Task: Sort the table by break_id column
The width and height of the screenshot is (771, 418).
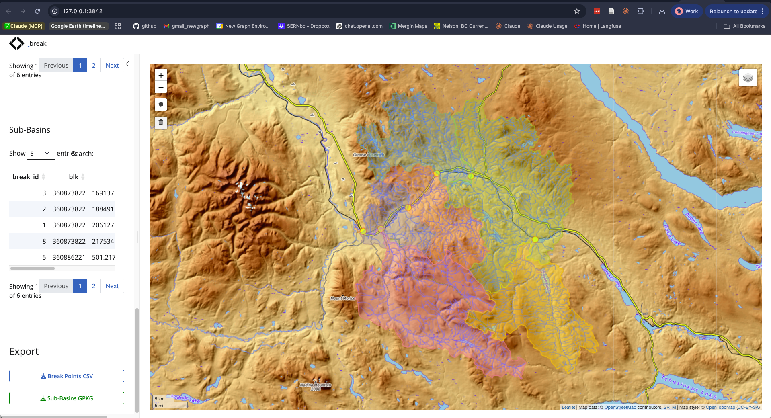Action: (x=26, y=177)
